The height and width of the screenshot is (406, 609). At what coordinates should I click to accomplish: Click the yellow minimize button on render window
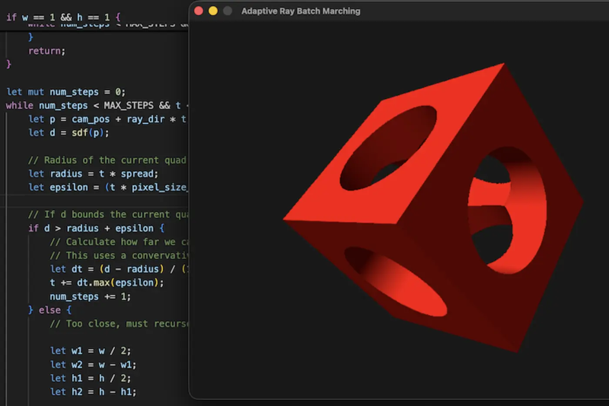(x=213, y=10)
